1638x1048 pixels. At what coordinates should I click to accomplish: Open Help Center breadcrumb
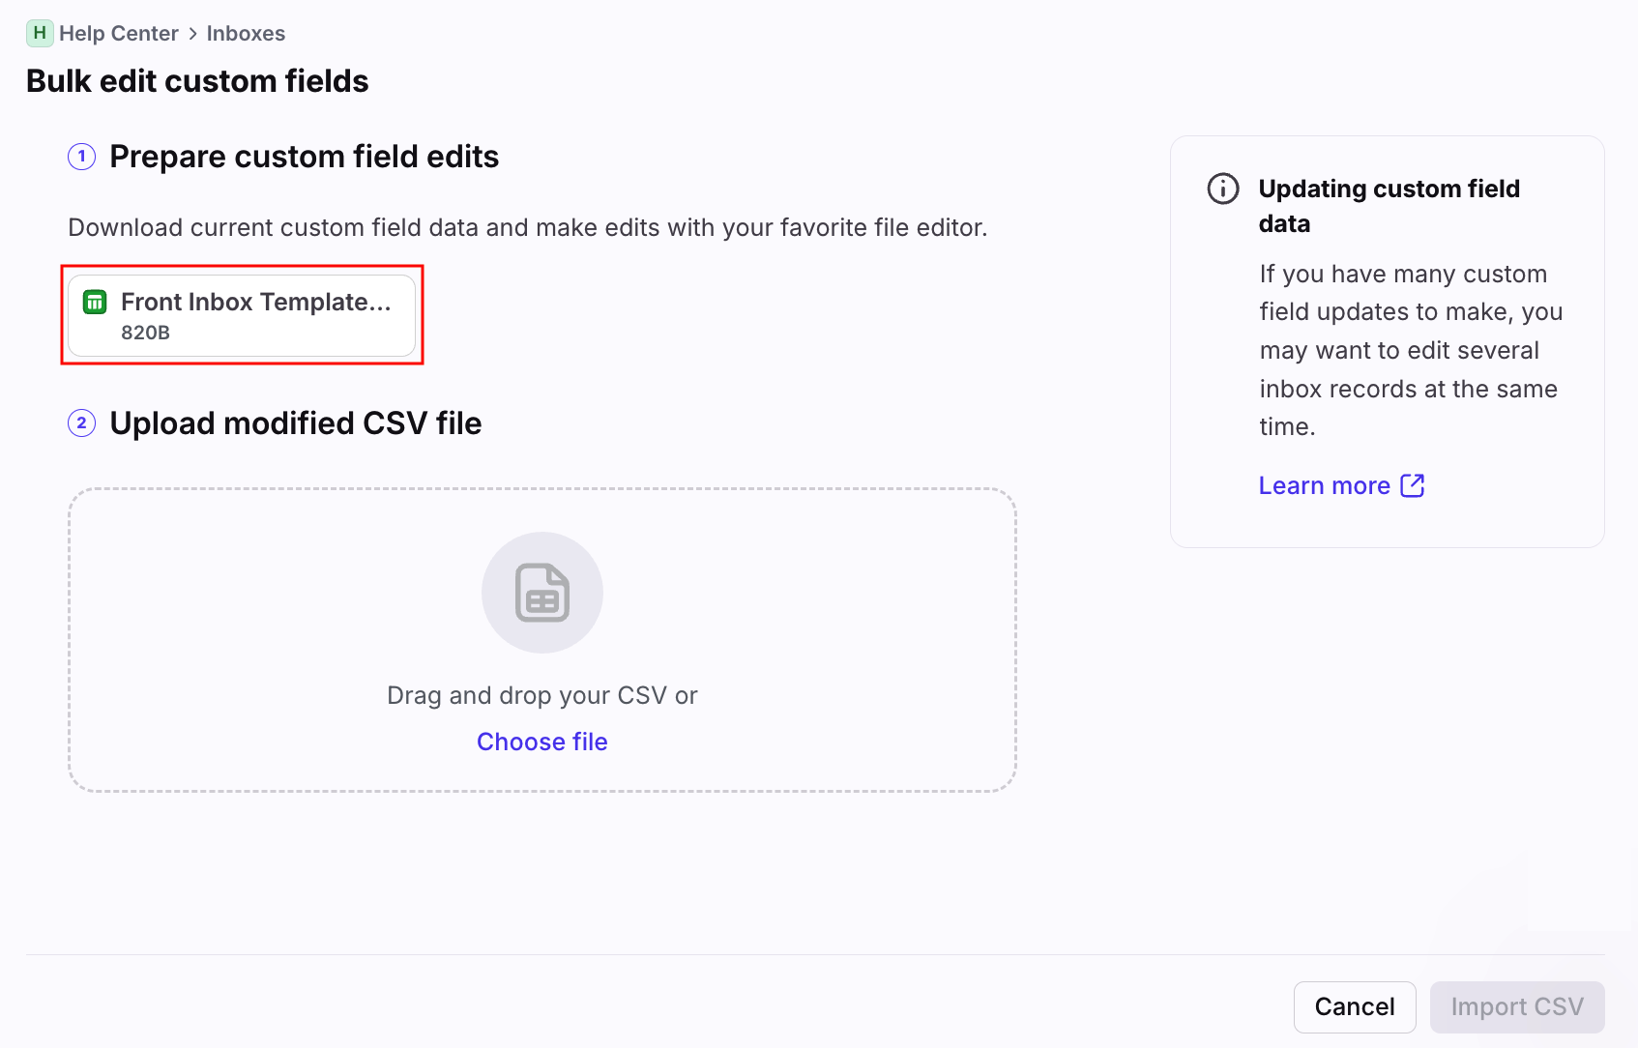click(118, 34)
